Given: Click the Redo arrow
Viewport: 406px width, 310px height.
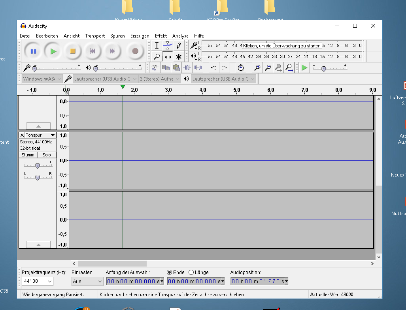Looking at the screenshot, I should pyautogui.click(x=224, y=68).
